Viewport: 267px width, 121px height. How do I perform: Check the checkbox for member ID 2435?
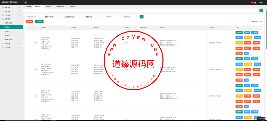click(x=29, y=43)
